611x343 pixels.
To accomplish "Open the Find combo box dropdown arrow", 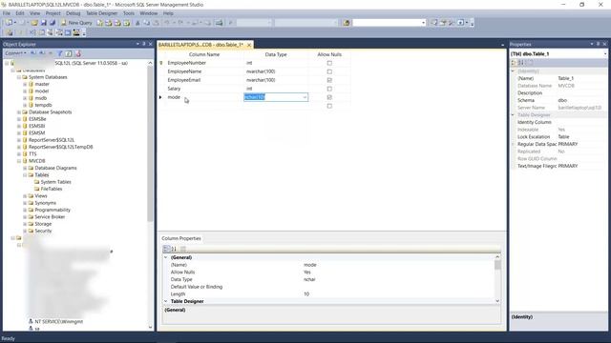I will tap(424, 23).
